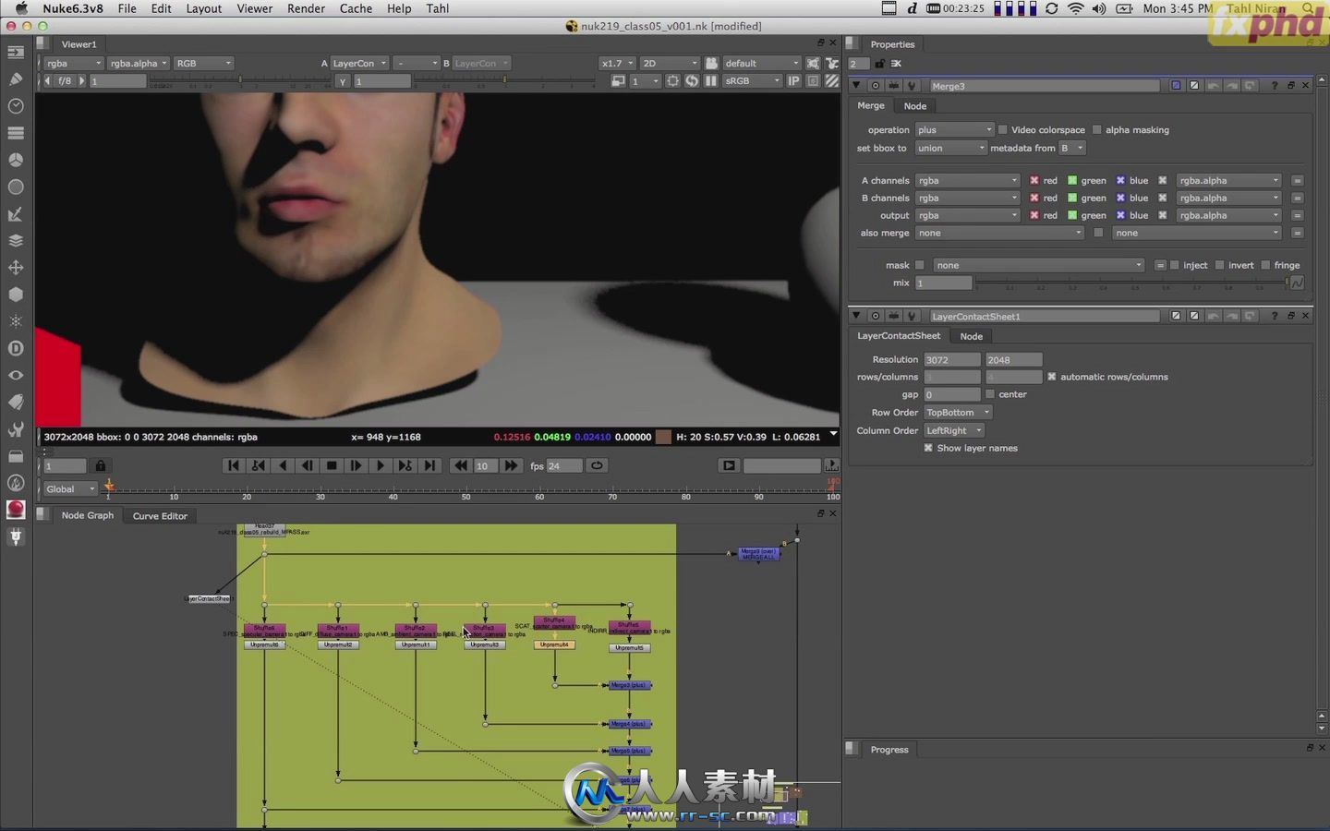The image size is (1330, 831).
Task: Open the Layout menu
Action: [x=203, y=8]
